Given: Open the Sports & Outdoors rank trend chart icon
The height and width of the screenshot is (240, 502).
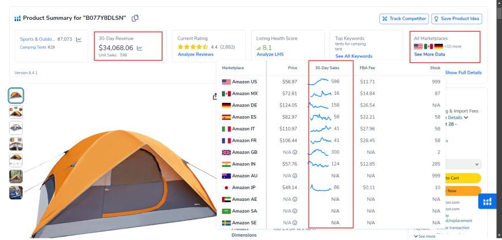Looking at the screenshot, I should (x=78, y=39).
